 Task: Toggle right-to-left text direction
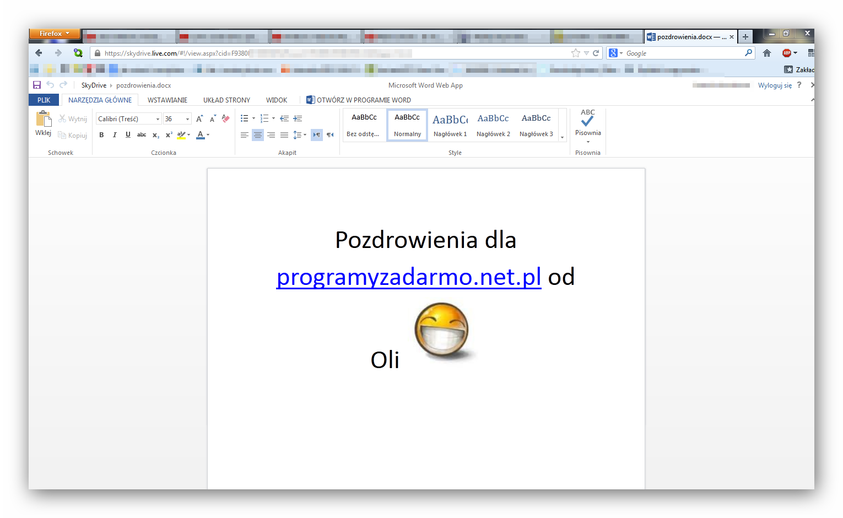[330, 135]
